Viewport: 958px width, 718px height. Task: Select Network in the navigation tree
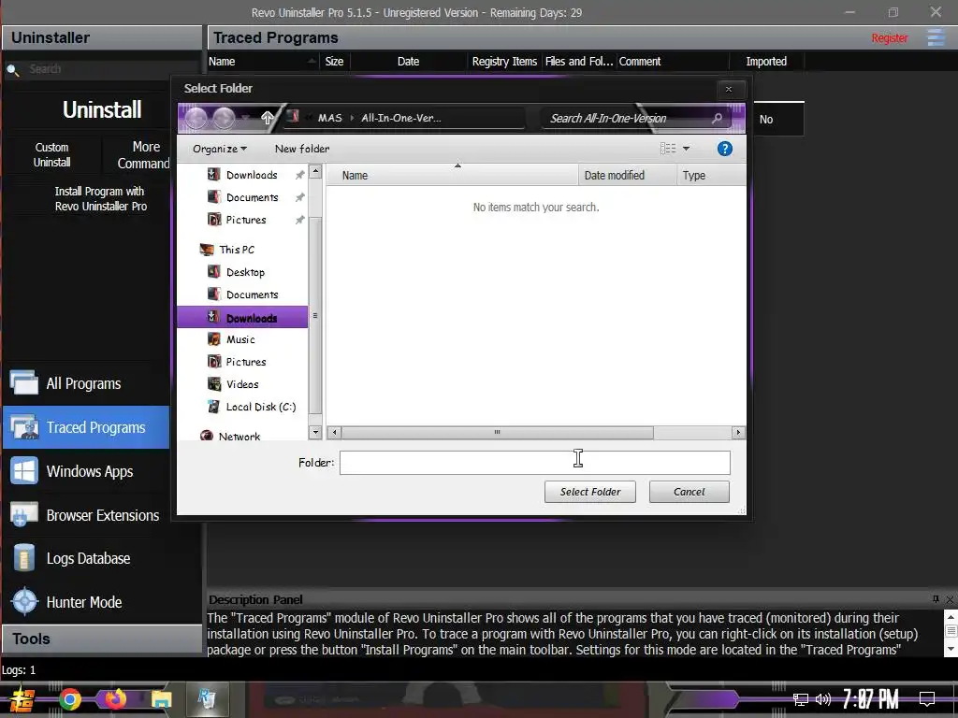click(239, 436)
